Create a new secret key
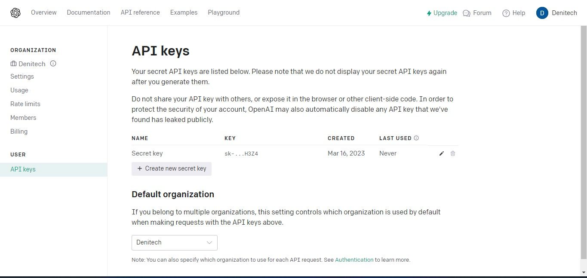Image resolution: width=587 pixels, height=278 pixels. pos(171,168)
